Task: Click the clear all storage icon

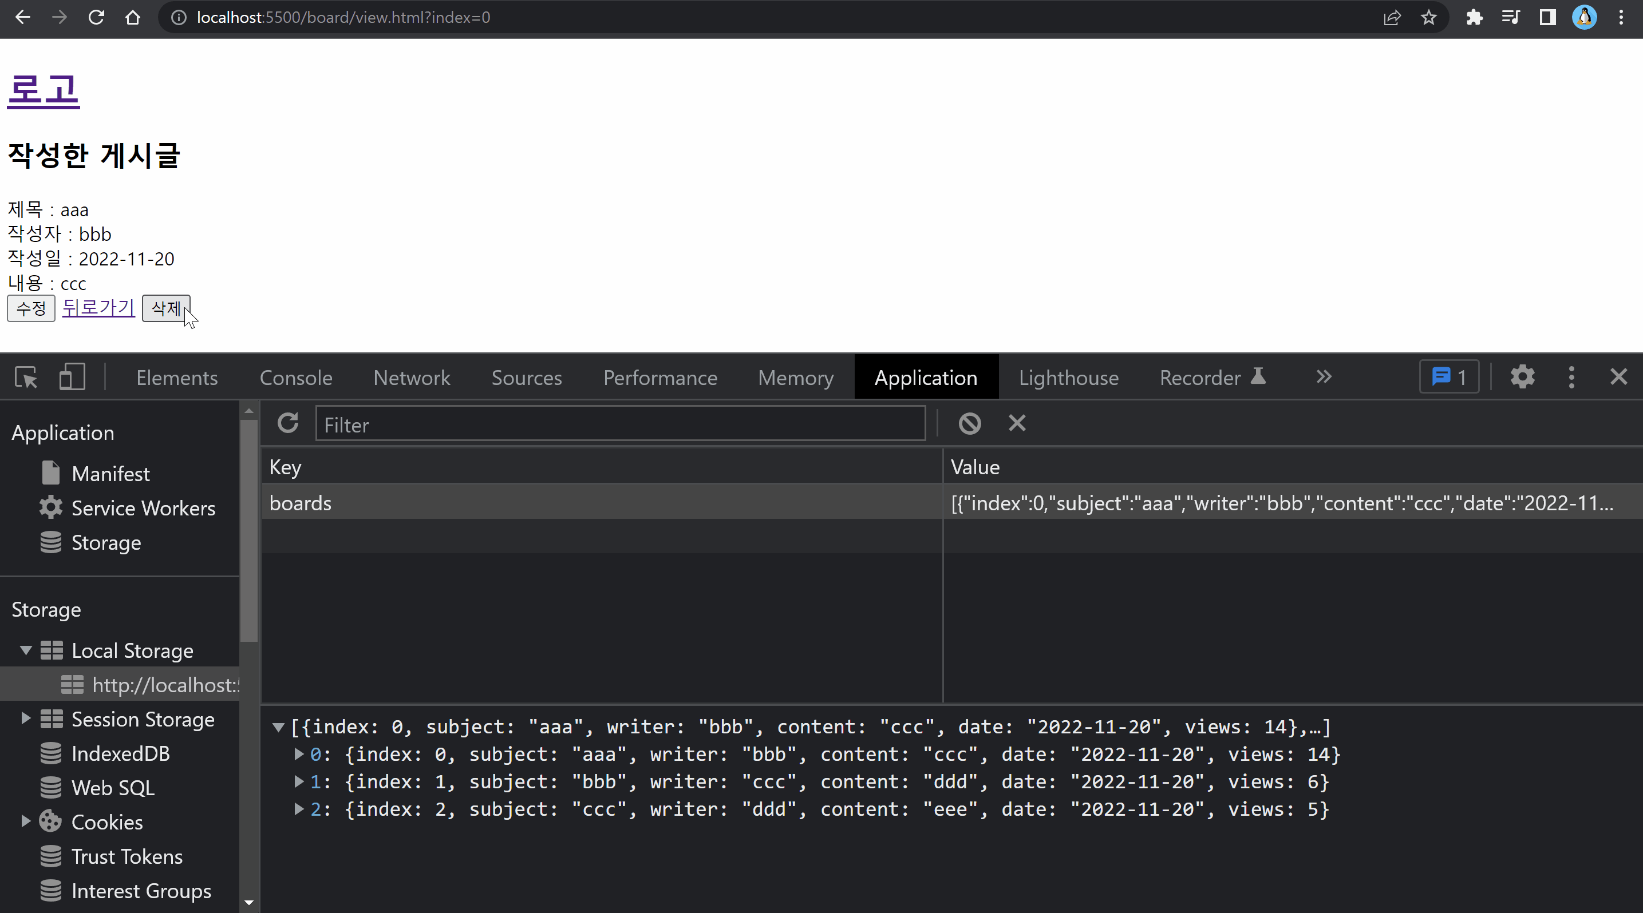Action: pyautogui.click(x=969, y=423)
